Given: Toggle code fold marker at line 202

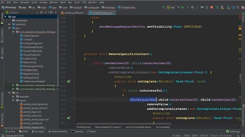Looking at the screenshot, I should [x=75, y=36].
